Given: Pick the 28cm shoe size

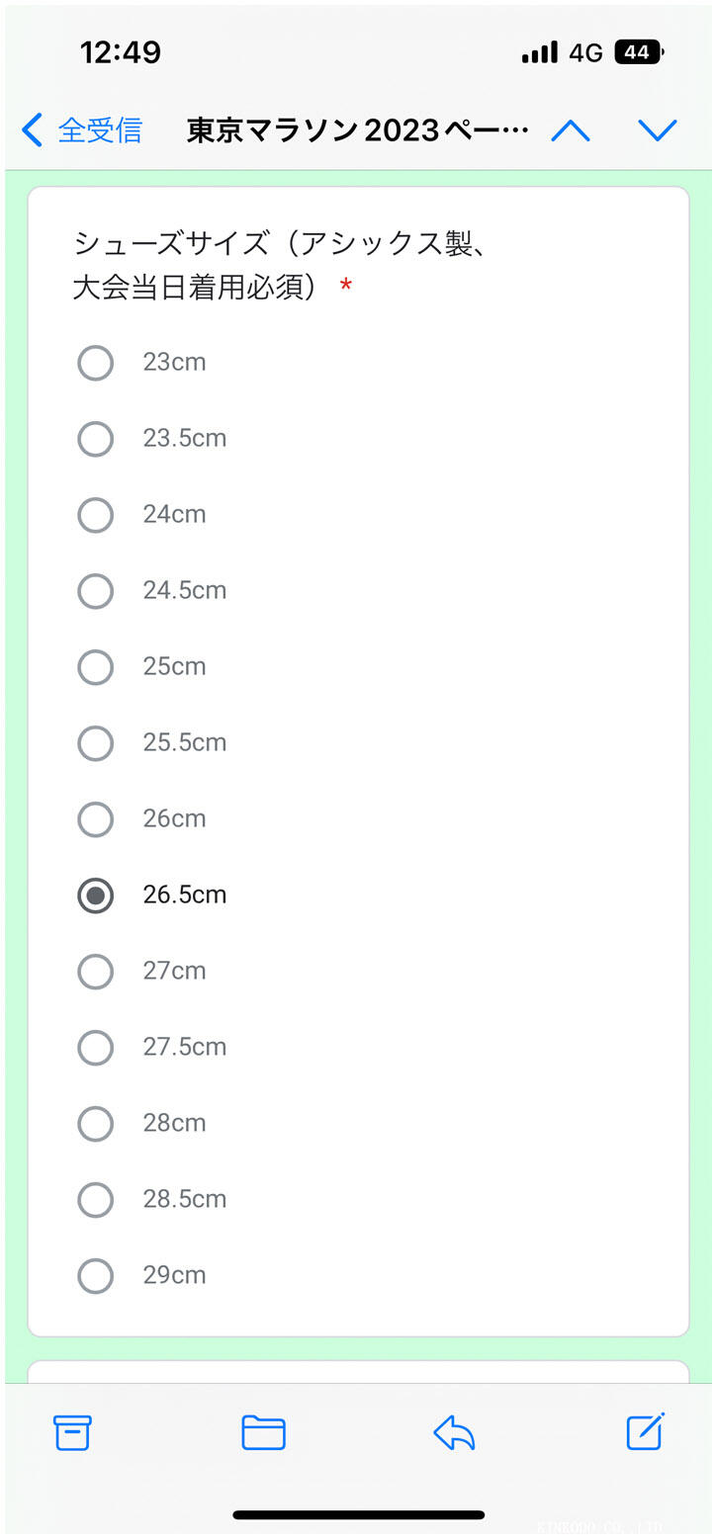Looking at the screenshot, I should 96,1124.
